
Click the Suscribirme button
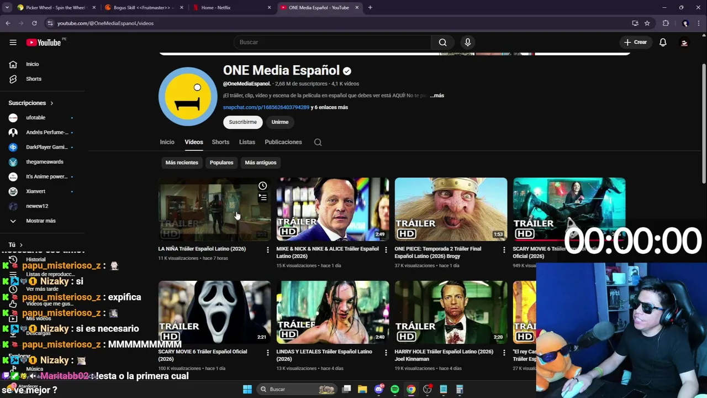[x=243, y=122]
